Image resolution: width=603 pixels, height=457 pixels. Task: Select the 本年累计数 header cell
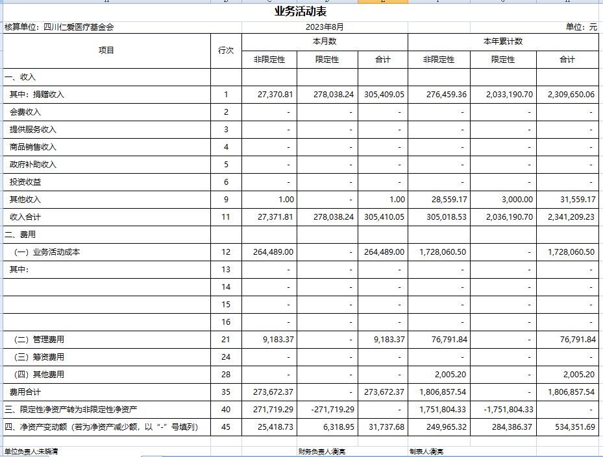[x=502, y=41]
